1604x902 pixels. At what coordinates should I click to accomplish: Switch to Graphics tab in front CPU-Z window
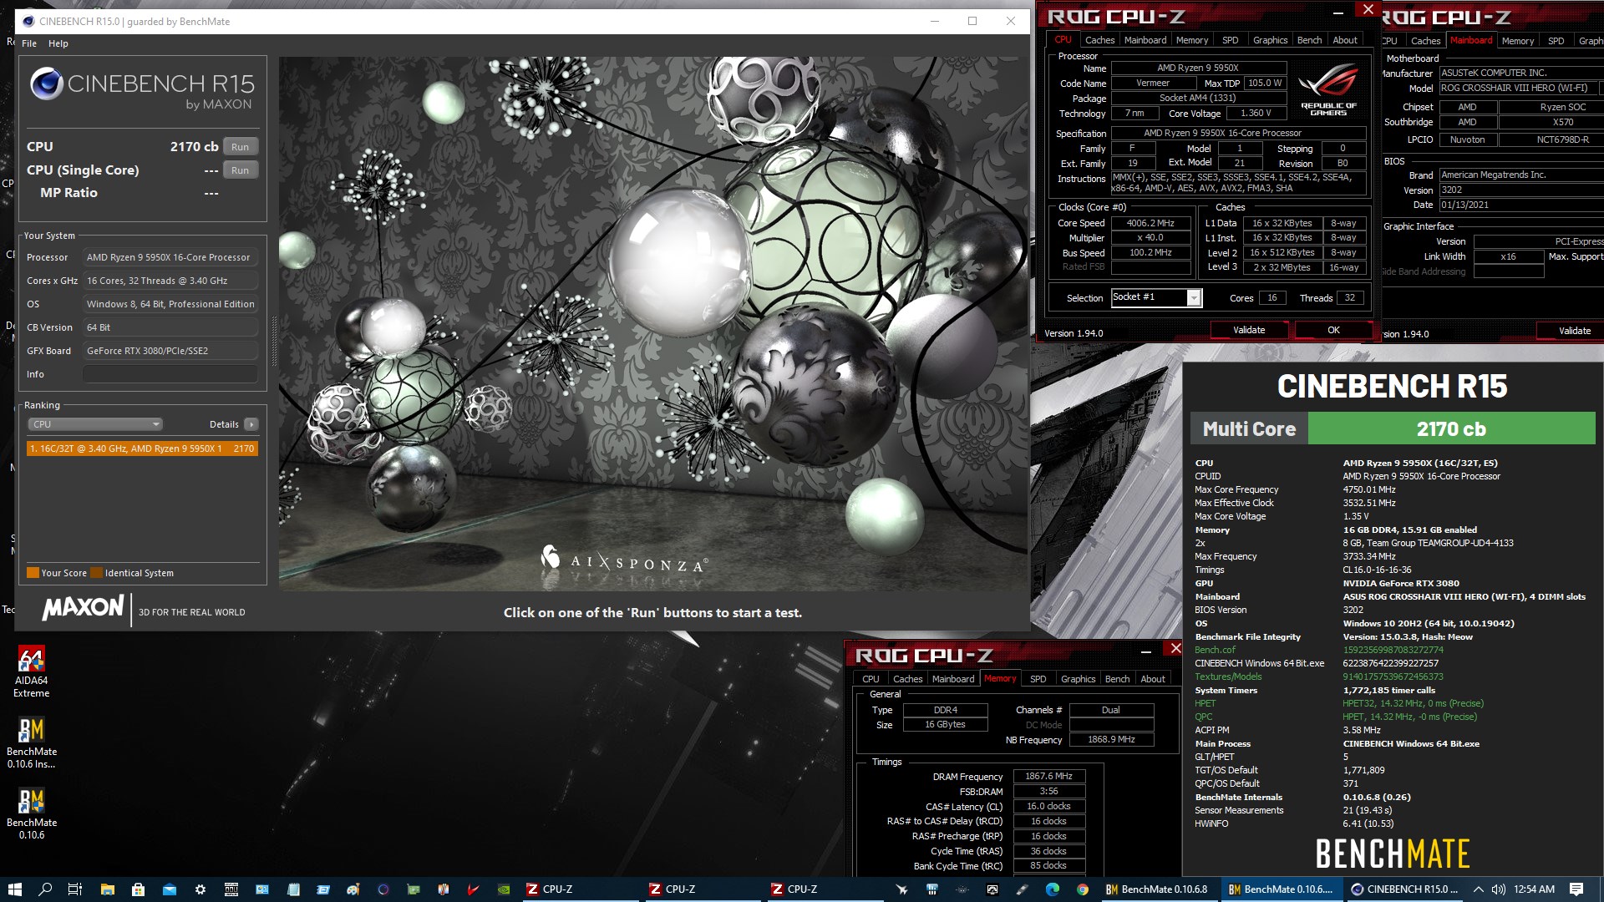point(1270,40)
